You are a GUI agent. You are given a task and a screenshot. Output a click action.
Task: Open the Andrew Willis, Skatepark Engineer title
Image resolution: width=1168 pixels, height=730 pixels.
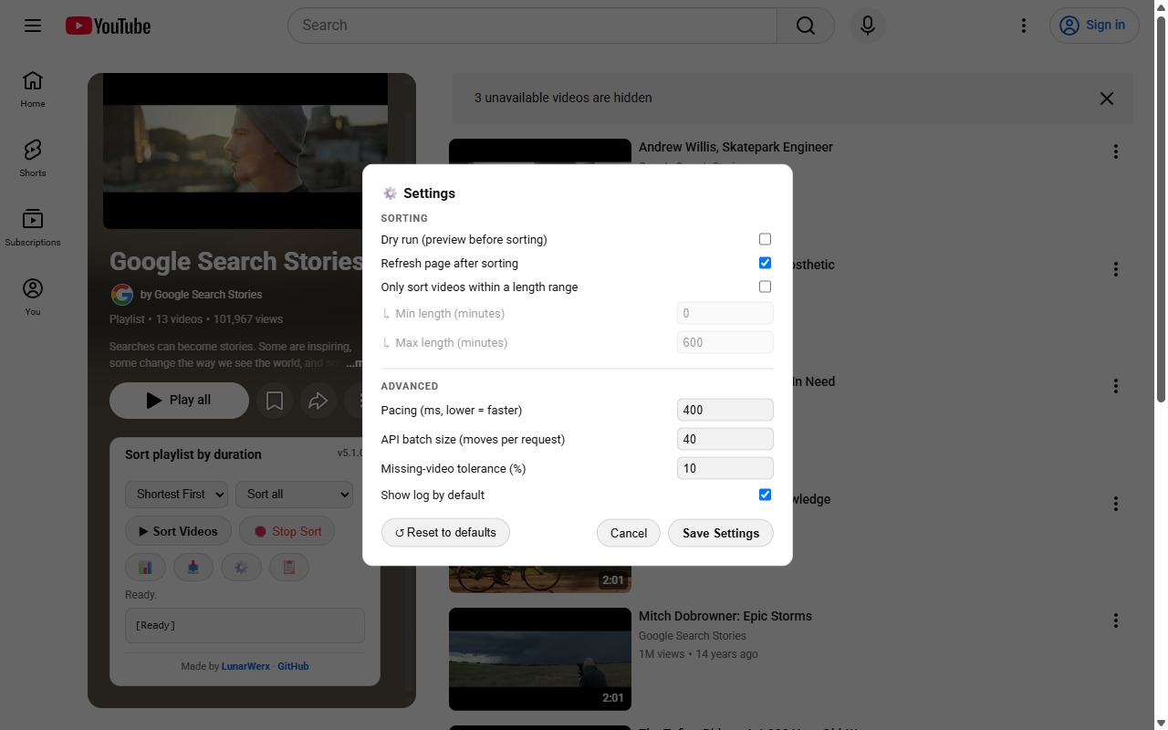pos(735,147)
